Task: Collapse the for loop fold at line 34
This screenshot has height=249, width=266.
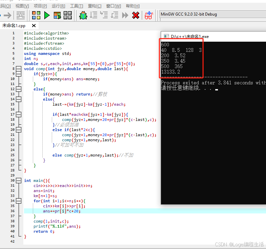Action: (x=19, y=201)
